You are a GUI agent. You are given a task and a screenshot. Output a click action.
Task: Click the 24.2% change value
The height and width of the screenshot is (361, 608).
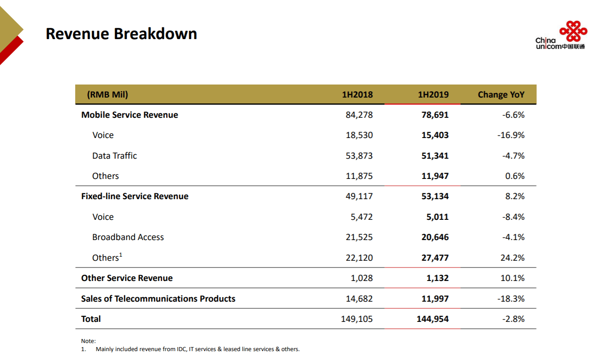pyautogui.click(x=512, y=258)
